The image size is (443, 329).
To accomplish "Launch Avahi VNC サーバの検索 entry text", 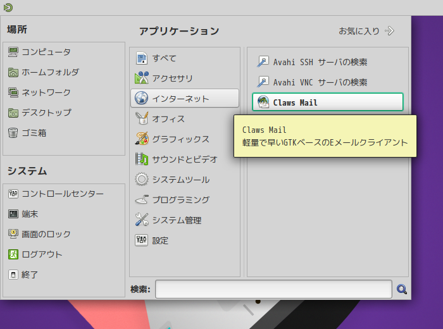I will coord(320,82).
